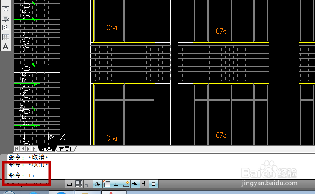Toggle Quick Properties in the status bar
Image resolution: width=315 pixels, height=194 pixels.
[x=154, y=184]
